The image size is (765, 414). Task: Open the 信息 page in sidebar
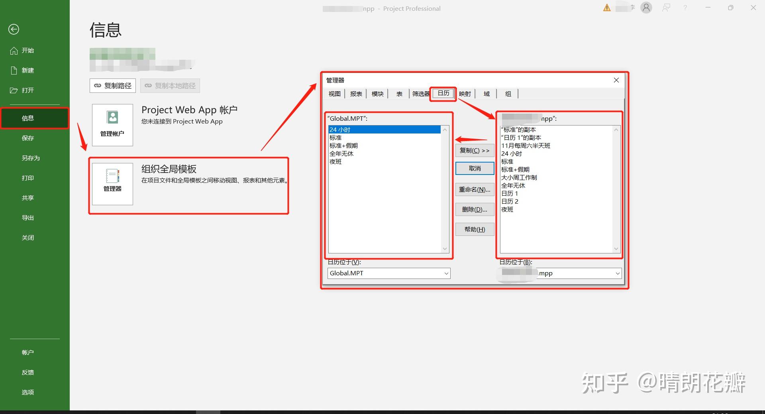point(35,118)
